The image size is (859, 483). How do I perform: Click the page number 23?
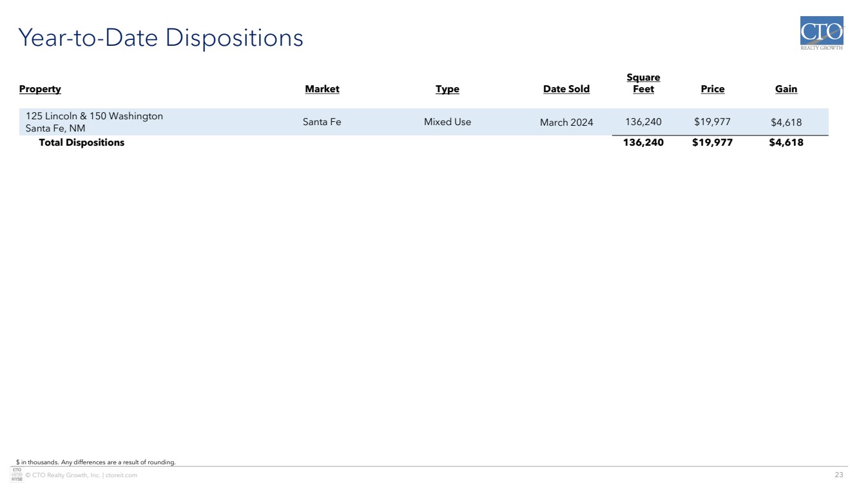click(838, 475)
